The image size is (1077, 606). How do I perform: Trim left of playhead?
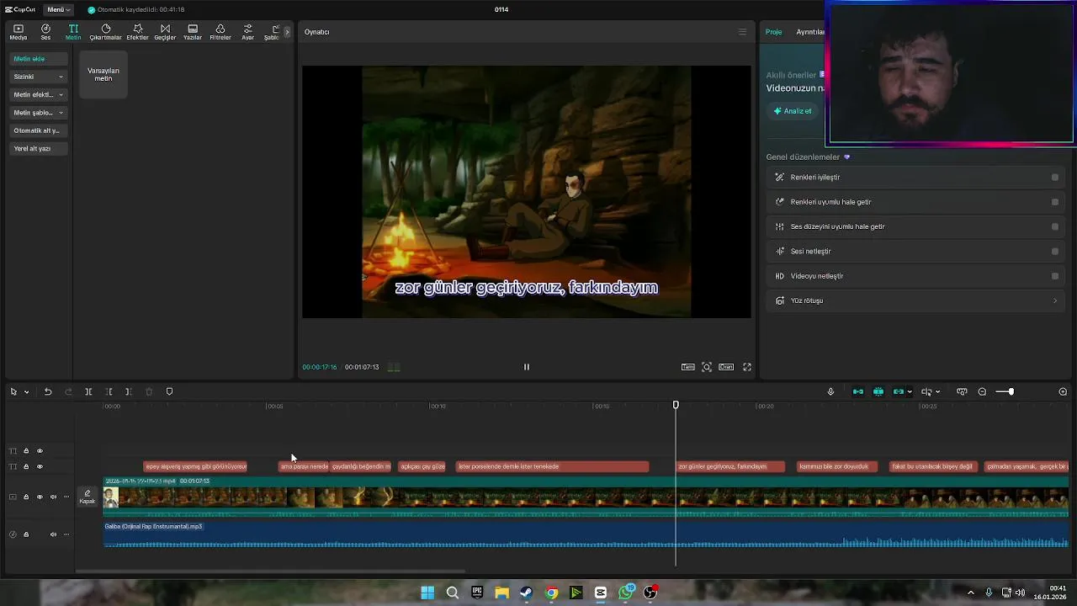tap(109, 391)
